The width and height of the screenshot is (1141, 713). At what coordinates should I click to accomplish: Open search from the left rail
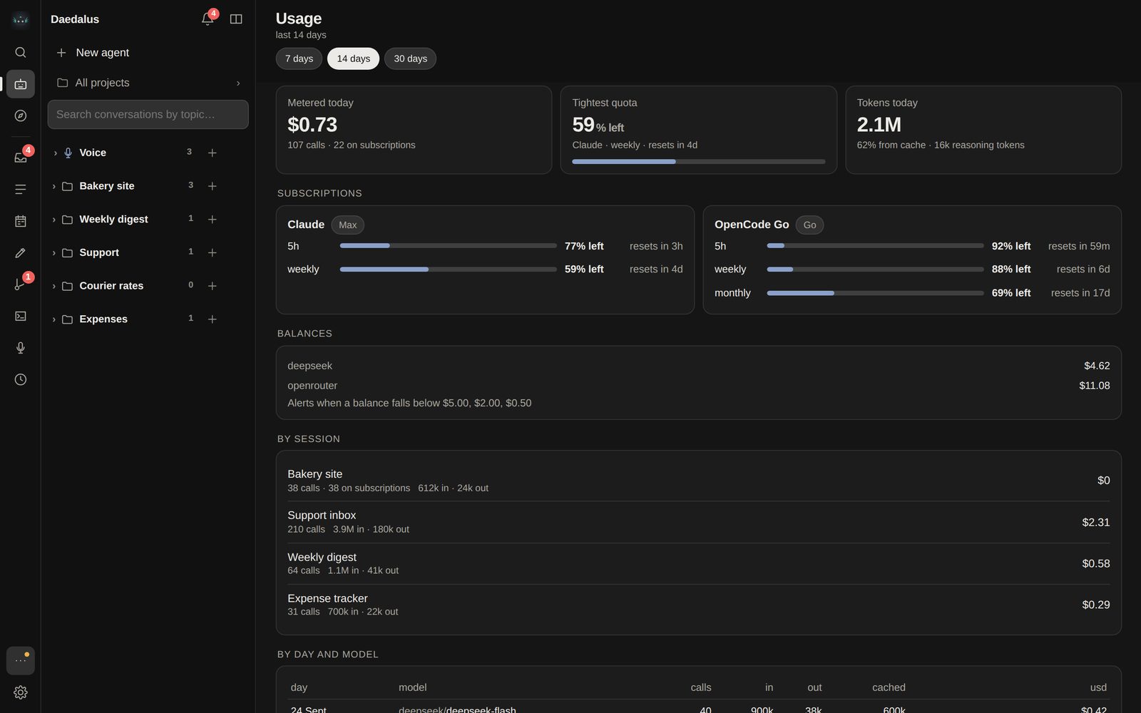coord(21,52)
